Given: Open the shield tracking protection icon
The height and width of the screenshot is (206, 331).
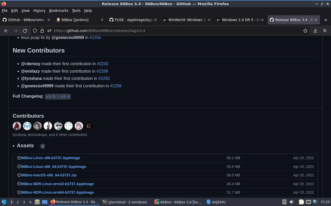Looking at the screenshot, I should point(35,31).
